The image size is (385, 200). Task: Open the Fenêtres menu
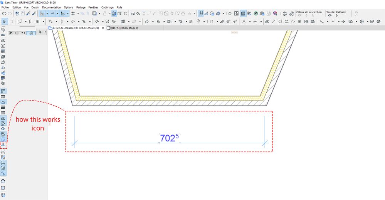(x=93, y=7)
